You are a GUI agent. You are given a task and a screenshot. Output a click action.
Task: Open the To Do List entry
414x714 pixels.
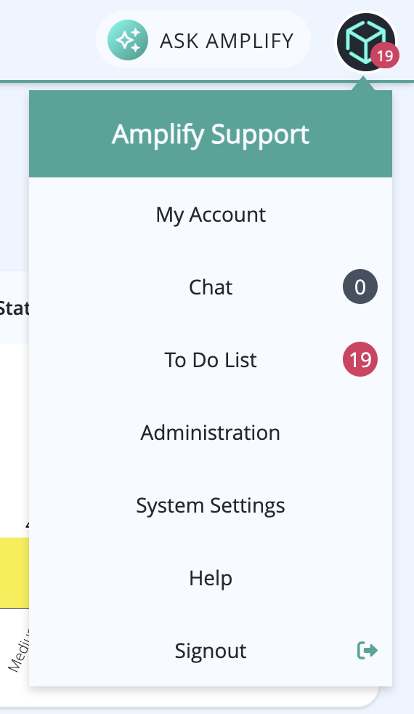[x=211, y=360]
